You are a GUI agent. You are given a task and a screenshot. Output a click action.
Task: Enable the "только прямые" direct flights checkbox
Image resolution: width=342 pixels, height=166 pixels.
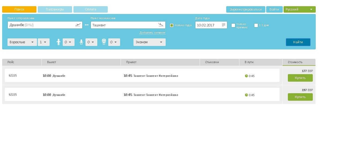pyautogui.click(x=233, y=25)
